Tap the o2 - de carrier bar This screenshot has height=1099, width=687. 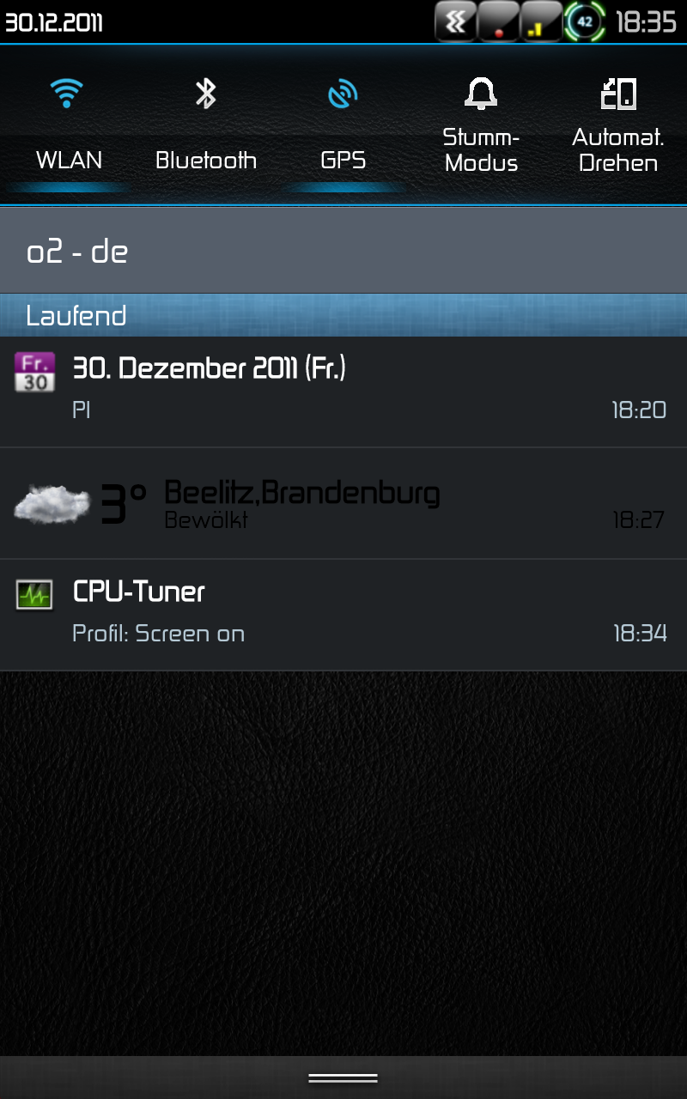click(343, 250)
